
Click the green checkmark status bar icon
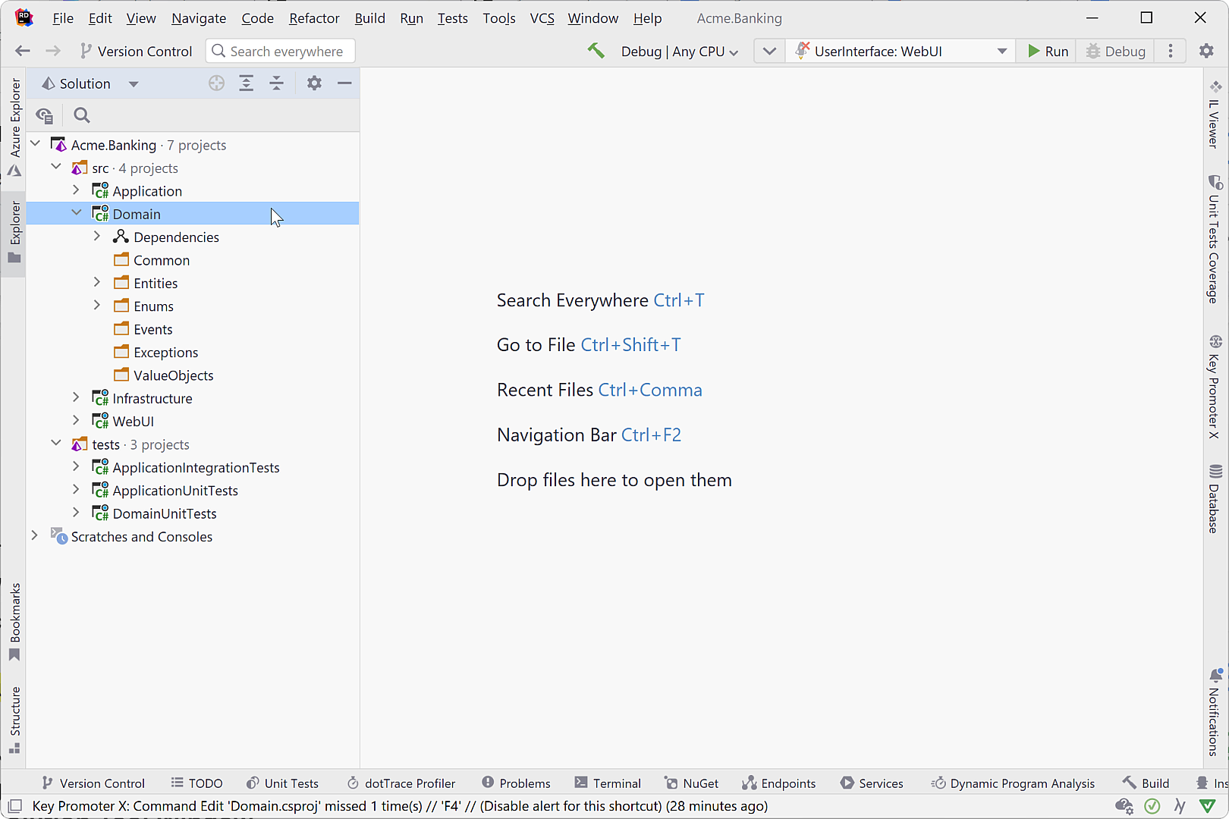tap(1152, 806)
